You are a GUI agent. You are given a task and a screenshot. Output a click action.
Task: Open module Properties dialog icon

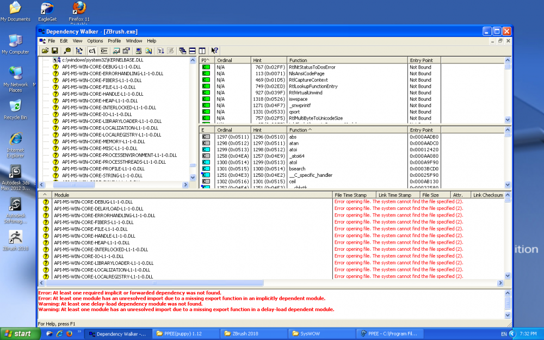(x=127, y=51)
